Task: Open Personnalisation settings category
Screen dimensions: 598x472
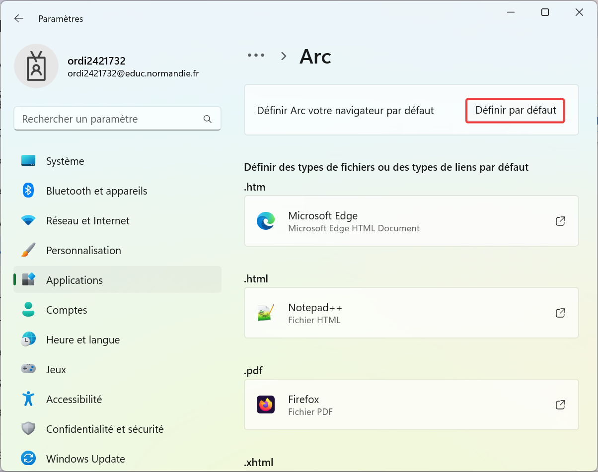Action: (x=117, y=250)
